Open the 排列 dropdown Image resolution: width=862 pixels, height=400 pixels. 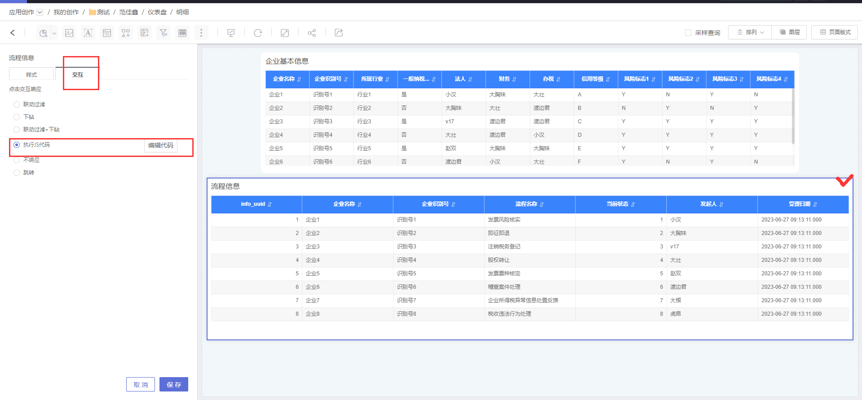[750, 32]
